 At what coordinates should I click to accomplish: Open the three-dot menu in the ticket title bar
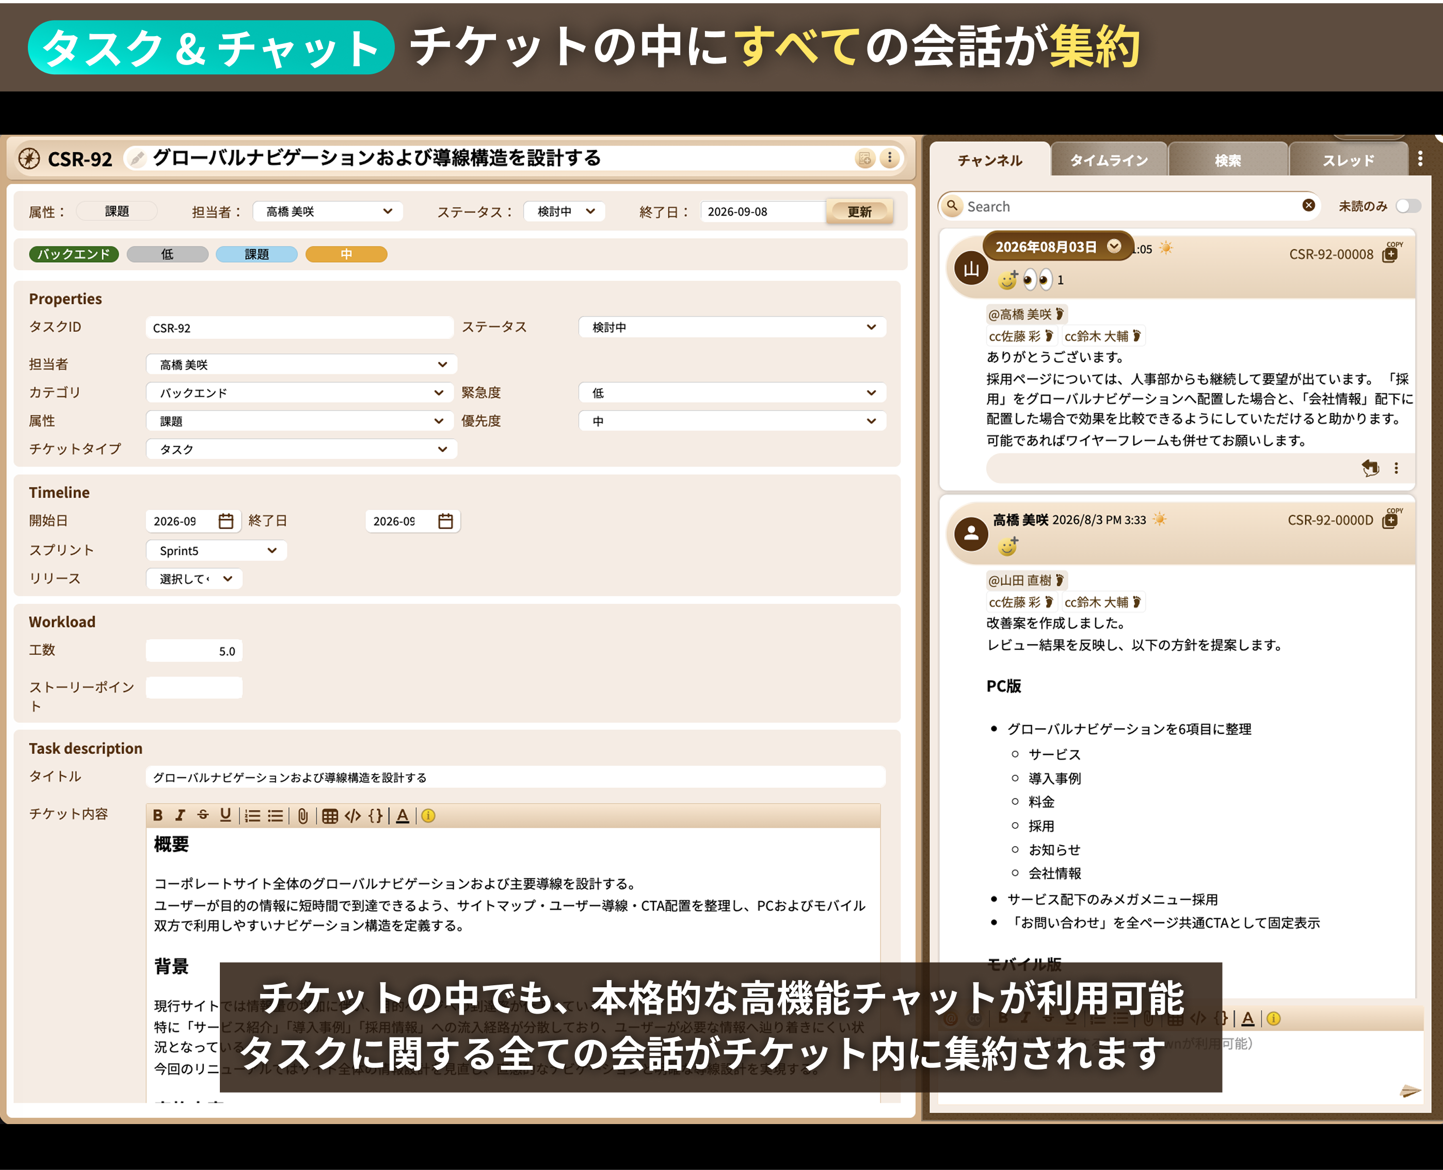tap(890, 158)
